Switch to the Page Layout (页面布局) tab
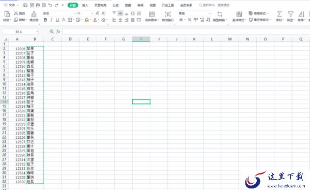 tap(100, 5)
